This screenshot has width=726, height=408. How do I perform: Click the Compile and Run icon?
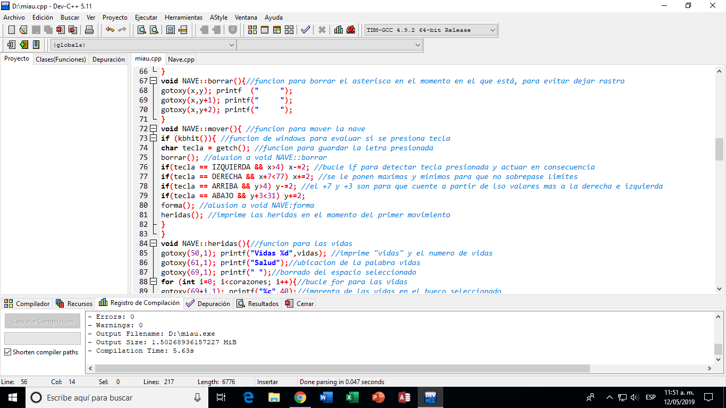tap(277, 30)
